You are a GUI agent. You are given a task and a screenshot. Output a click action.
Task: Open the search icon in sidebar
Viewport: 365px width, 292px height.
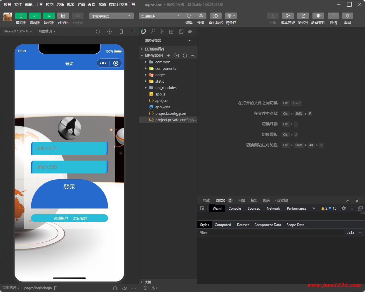[153, 31]
